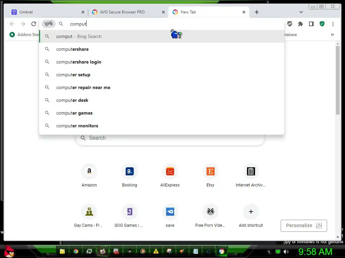
Task: Open the 'save' shortcut tile
Action: [170, 216]
